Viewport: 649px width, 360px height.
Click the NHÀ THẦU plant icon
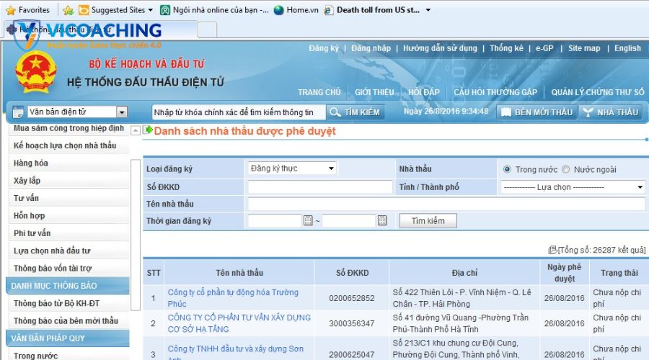588,112
